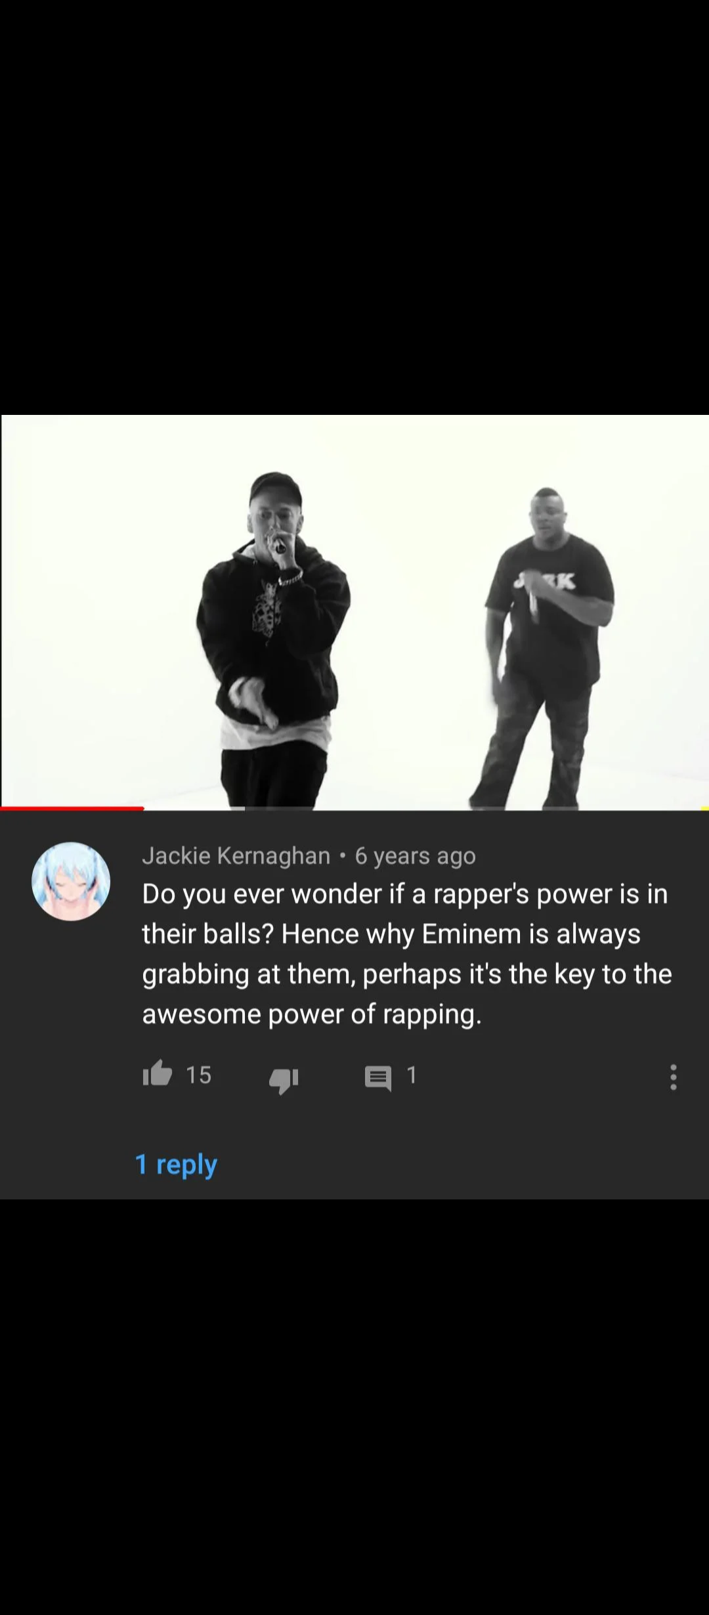Click the "6 years ago" timestamp
Screen dimensions: 709x1615
coord(416,856)
